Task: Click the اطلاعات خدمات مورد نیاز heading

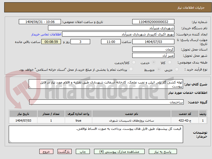Action: pos(188,93)
